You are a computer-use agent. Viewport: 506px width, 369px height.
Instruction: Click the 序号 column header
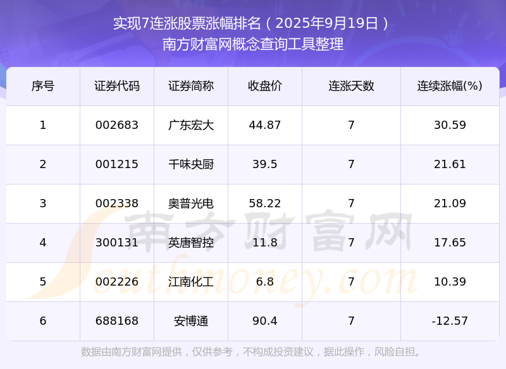pos(43,86)
